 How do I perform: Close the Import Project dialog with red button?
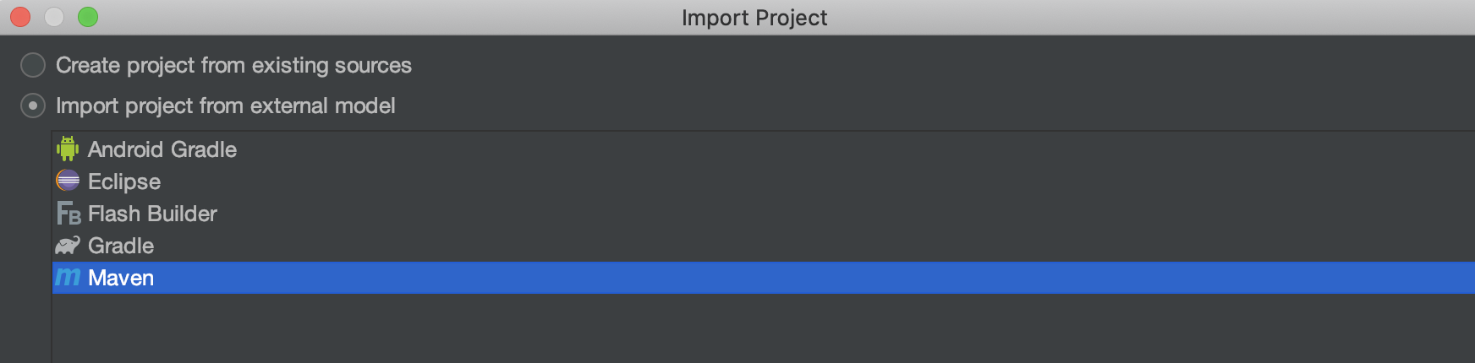click(x=20, y=17)
